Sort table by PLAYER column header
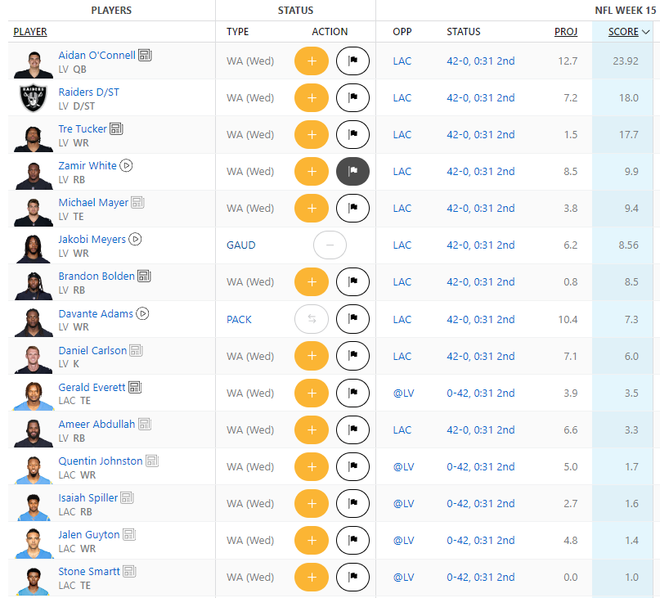Screen dimensions: 660x598 tap(30, 32)
